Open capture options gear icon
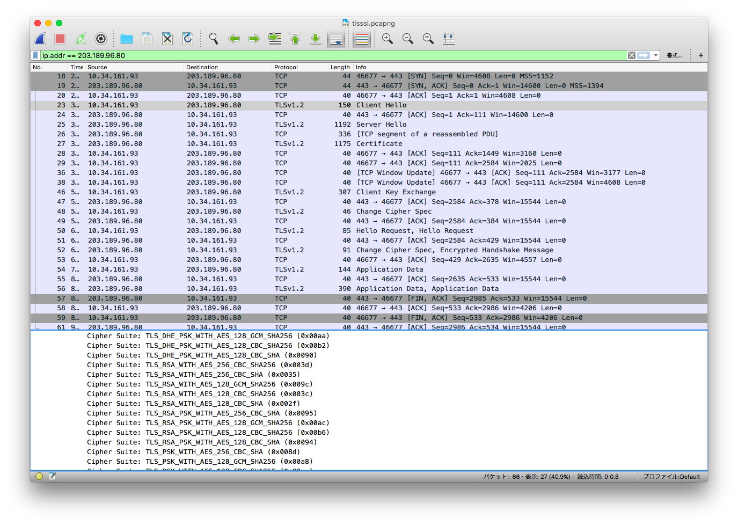This screenshot has width=738, height=525. tap(101, 39)
